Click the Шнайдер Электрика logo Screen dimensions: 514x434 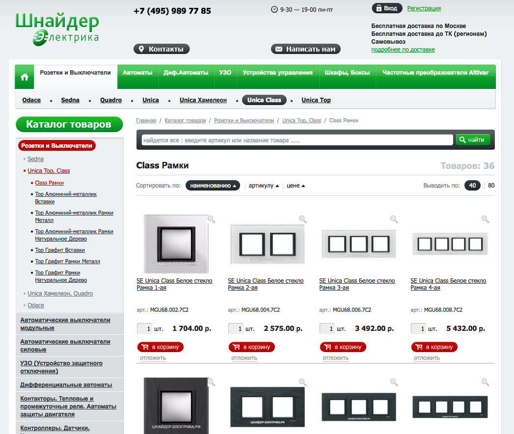point(57,29)
